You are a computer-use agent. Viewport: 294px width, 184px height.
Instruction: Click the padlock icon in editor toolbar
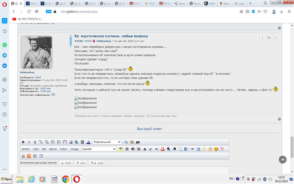click(210, 149)
